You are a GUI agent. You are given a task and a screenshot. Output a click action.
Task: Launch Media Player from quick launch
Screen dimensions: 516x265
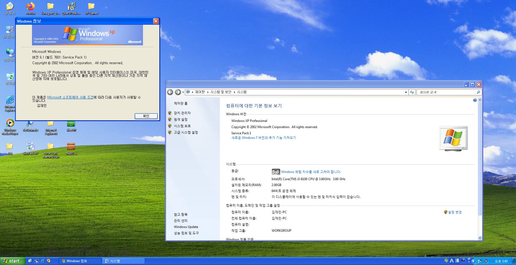tap(49, 261)
